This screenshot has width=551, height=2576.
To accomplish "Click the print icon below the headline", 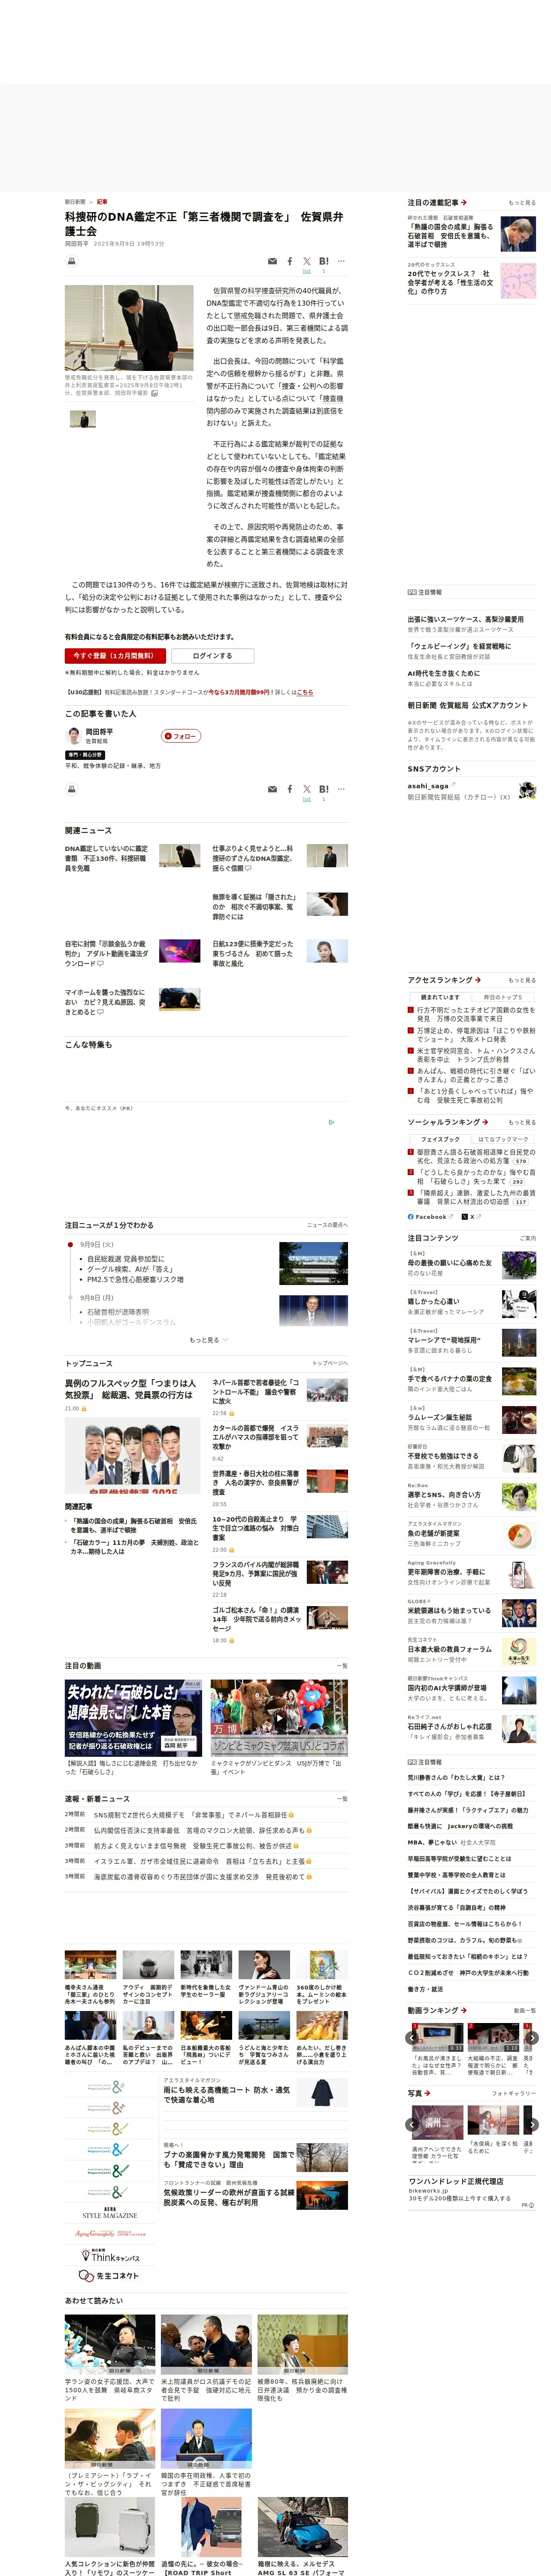I will (72, 261).
